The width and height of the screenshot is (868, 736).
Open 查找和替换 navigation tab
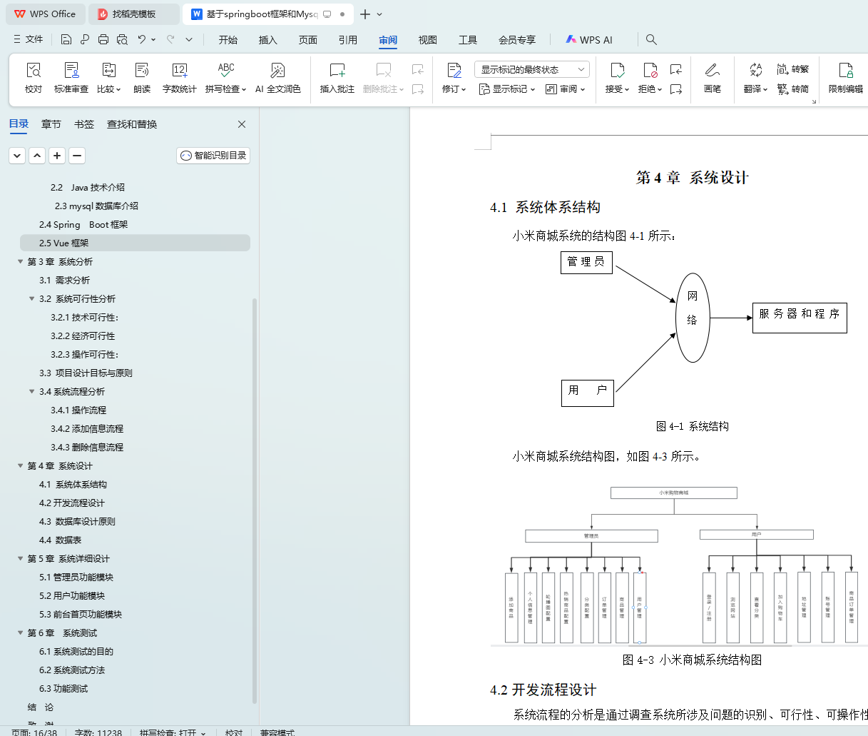132,124
